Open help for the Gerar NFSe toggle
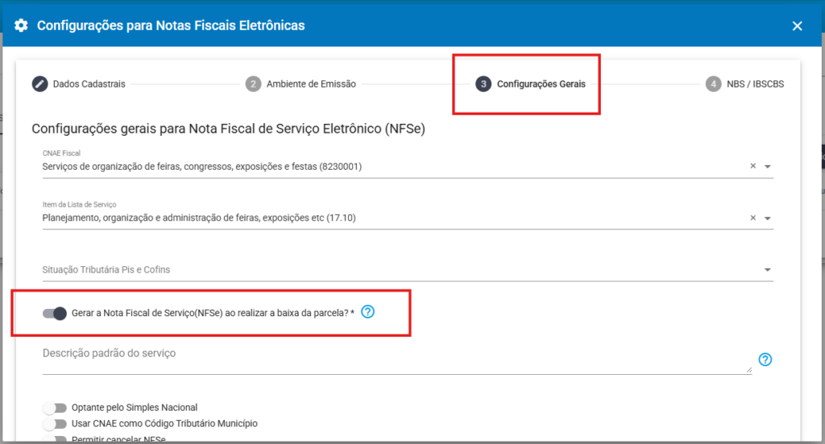The width and height of the screenshot is (825, 444). (367, 311)
